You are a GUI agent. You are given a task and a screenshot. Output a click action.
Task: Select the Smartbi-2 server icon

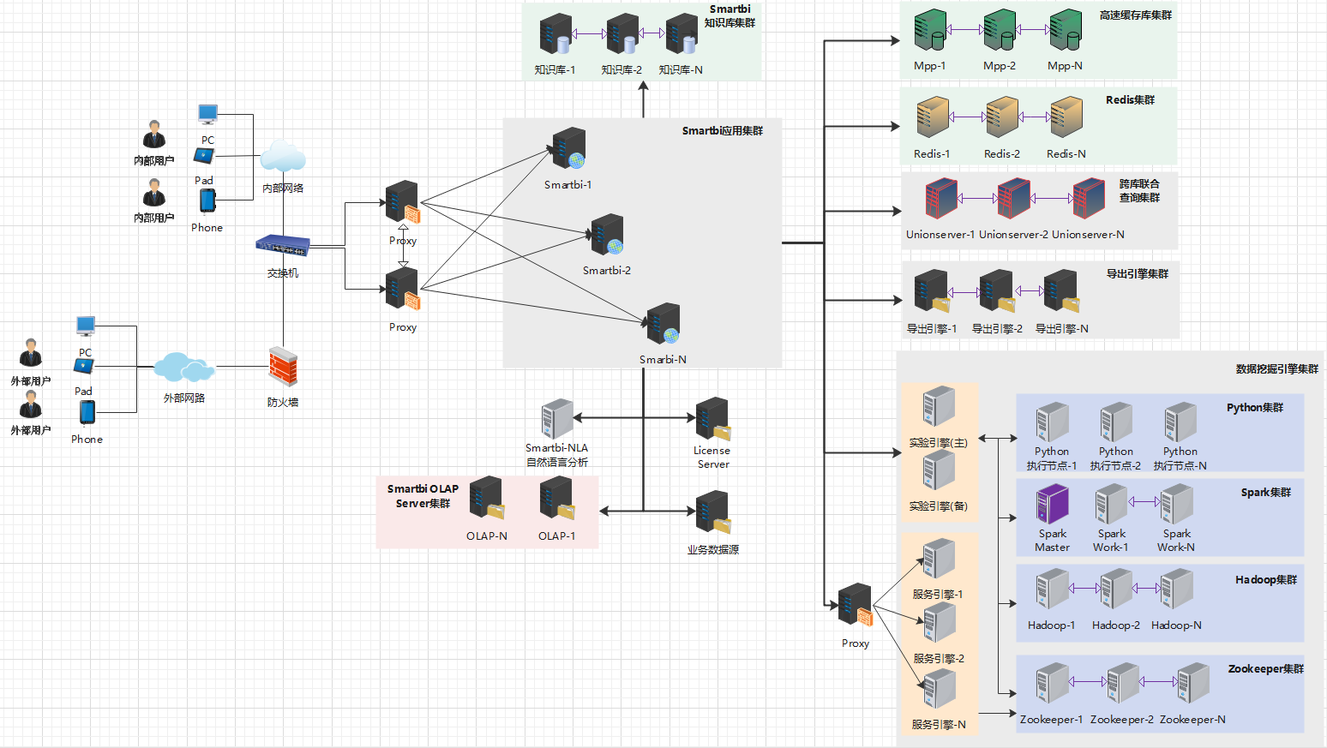pyautogui.click(x=607, y=235)
